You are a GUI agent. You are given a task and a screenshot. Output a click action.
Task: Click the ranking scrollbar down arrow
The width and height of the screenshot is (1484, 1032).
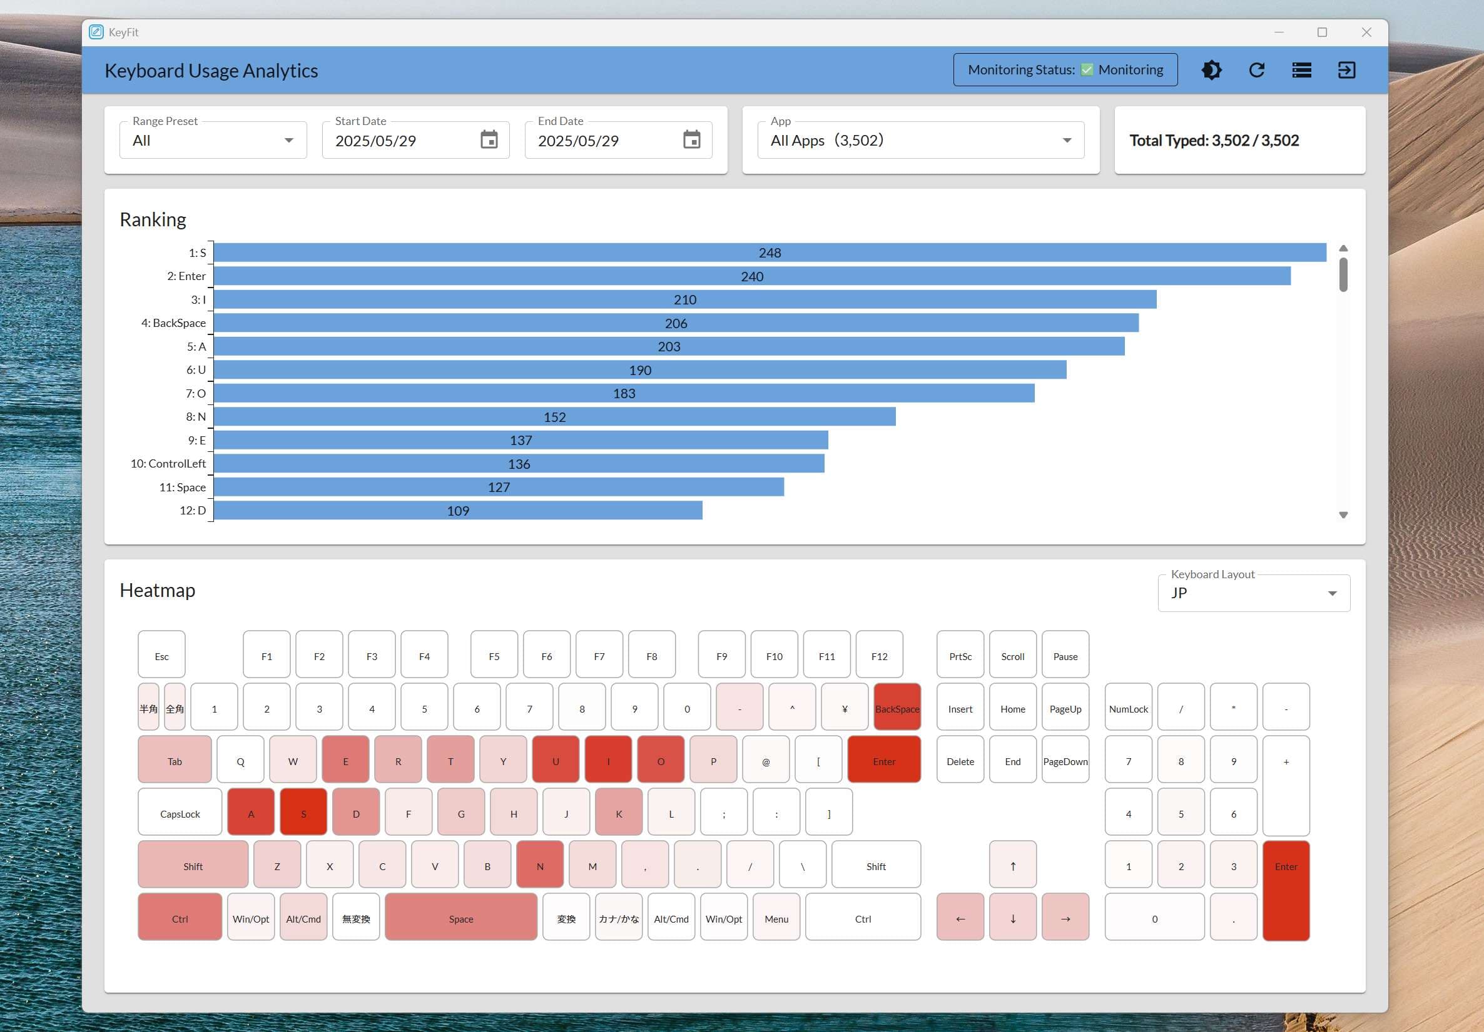pos(1343,514)
